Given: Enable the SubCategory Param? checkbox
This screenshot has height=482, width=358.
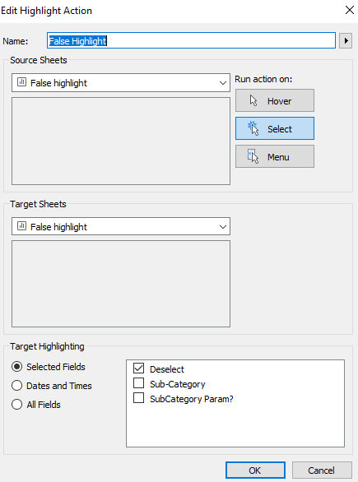Looking at the screenshot, I should pyautogui.click(x=139, y=398).
